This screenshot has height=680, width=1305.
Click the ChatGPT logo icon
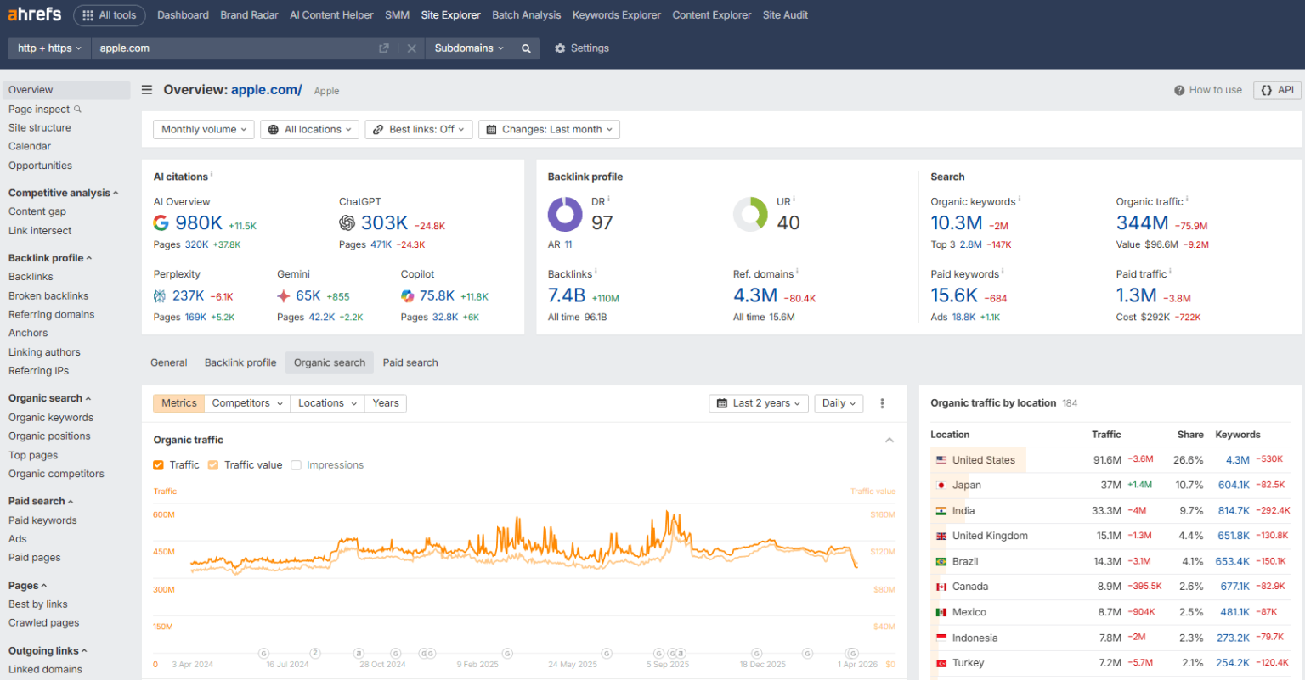pyautogui.click(x=347, y=222)
